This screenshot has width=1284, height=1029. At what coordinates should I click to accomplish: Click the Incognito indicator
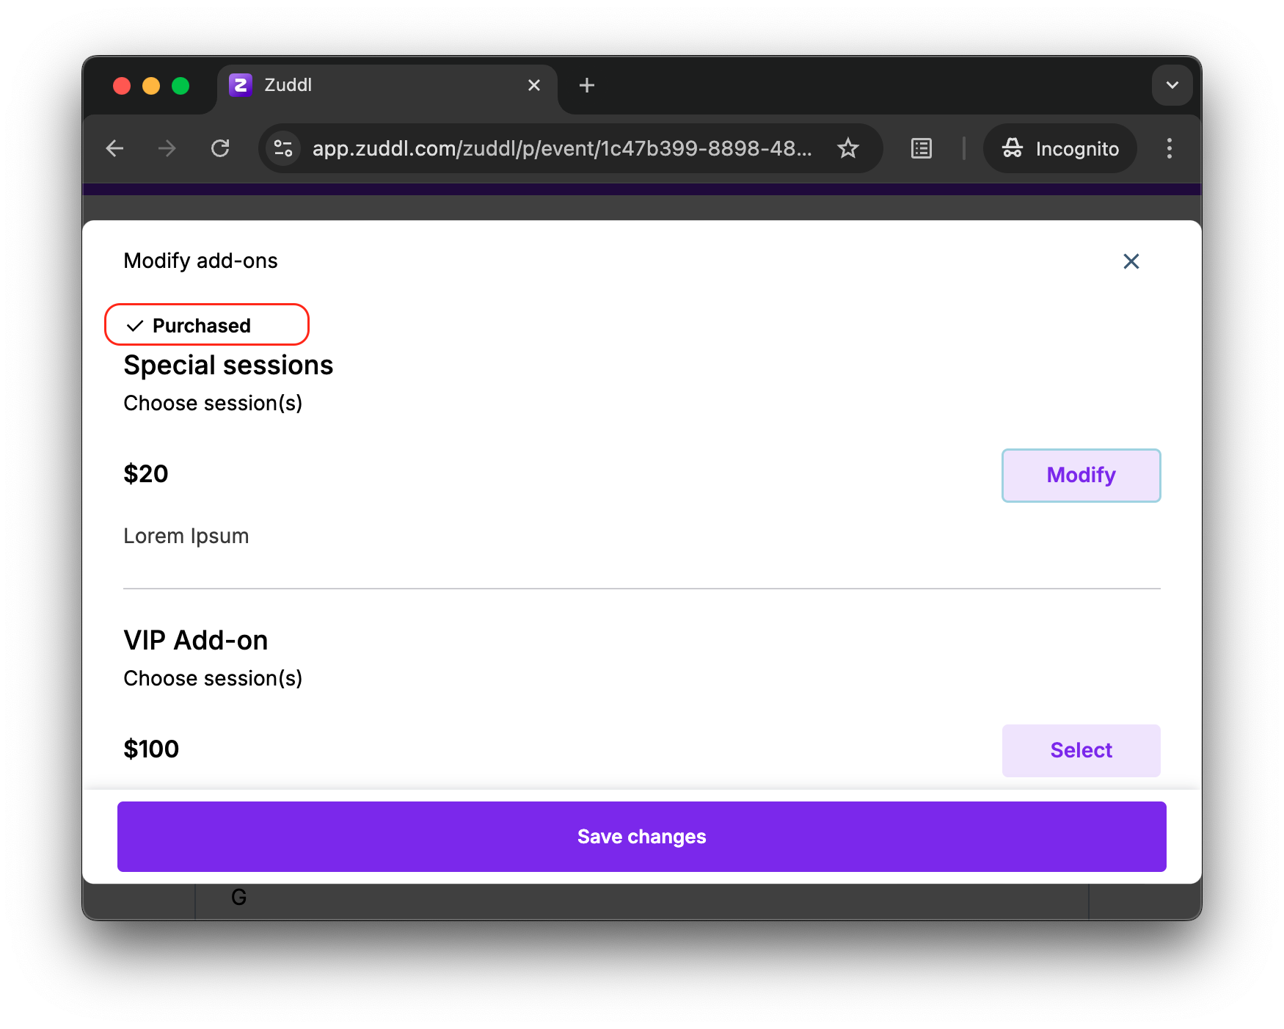click(x=1060, y=149)
